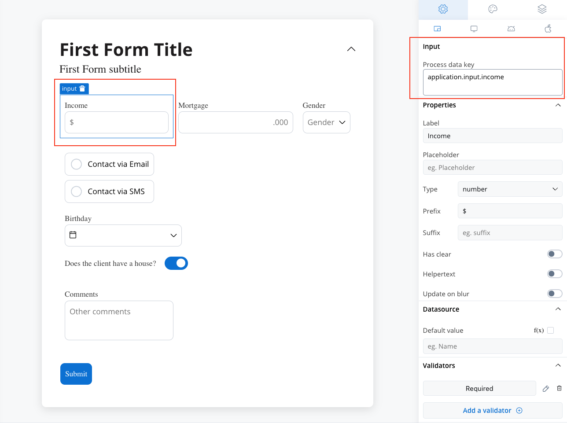Enable the Update on blur toggle
Screen dimensions: 567x423
click(555, 294)
